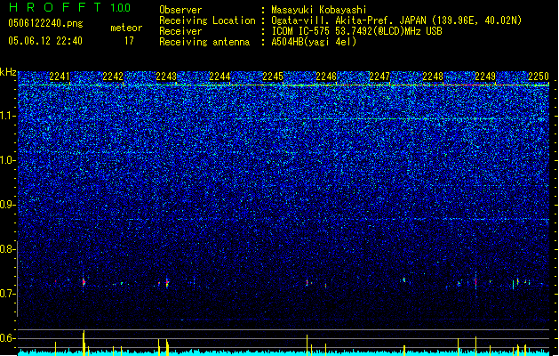
Task: Click time marker 2243
Action: pyautogui.click(x=166, y=77)
